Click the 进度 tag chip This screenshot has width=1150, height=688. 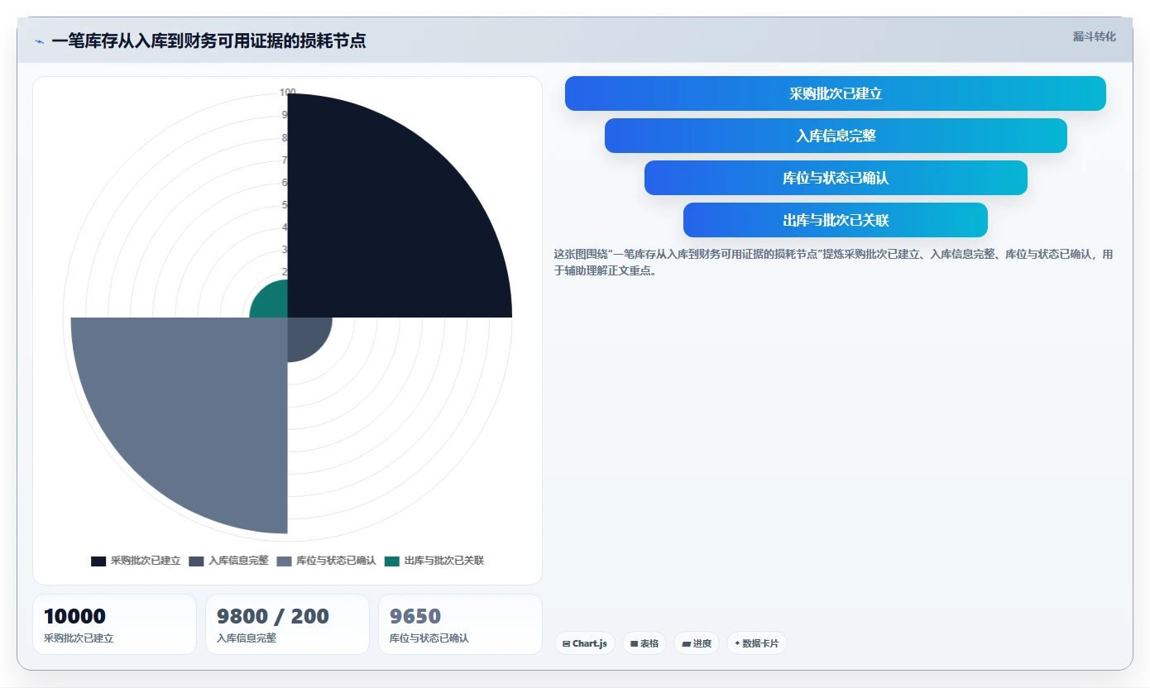[697, 643]
